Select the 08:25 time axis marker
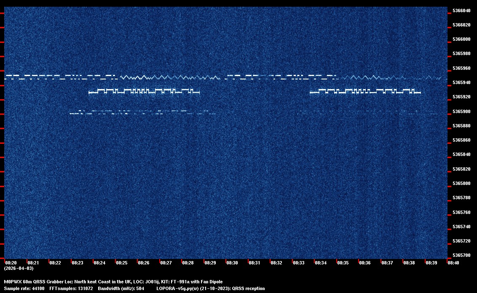This screenshot has height=293, width=477. point(122,263)
